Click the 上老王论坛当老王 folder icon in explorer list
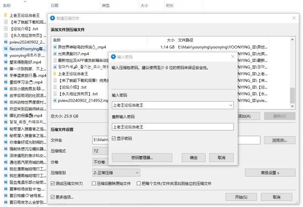 coord(6,15)
